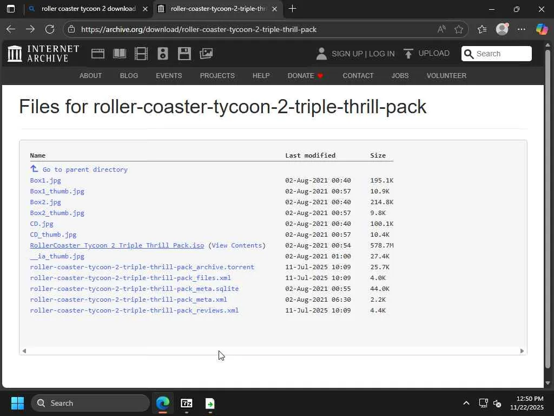Open the DONATE menu item
This screenshot has width=554, height=416.
click(305, 76)
